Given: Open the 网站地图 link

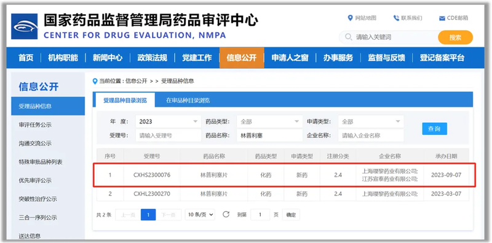Looking at the screenshot, I should click(365, 18).
